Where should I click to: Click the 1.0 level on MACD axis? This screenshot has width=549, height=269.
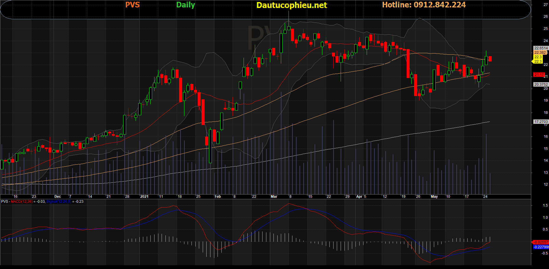click(x=545, y=218)
